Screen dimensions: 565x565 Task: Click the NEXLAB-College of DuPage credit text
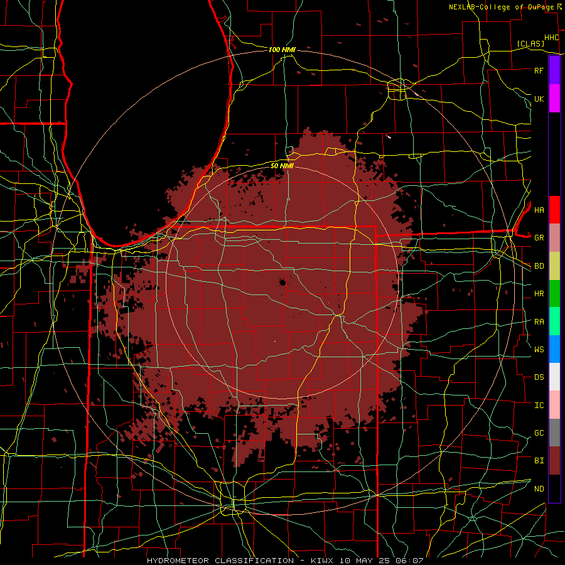pyautogui.click(x=501, y=7)
